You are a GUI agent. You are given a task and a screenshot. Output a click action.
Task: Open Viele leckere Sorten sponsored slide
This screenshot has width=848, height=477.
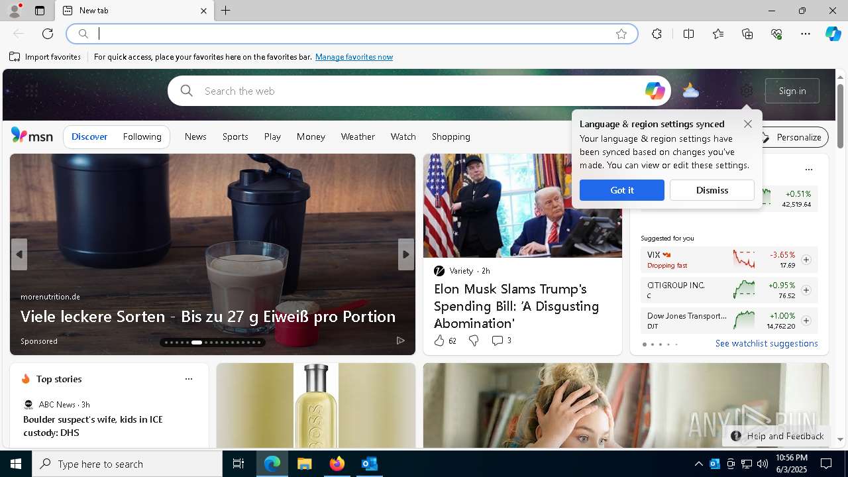(208, 316)
